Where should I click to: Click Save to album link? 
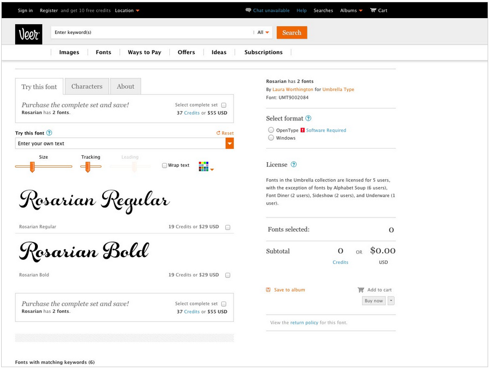pos(290,290)
